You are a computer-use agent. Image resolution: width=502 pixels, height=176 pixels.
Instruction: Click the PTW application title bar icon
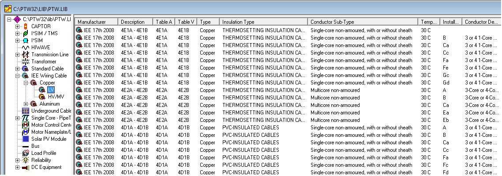[7, 9]
